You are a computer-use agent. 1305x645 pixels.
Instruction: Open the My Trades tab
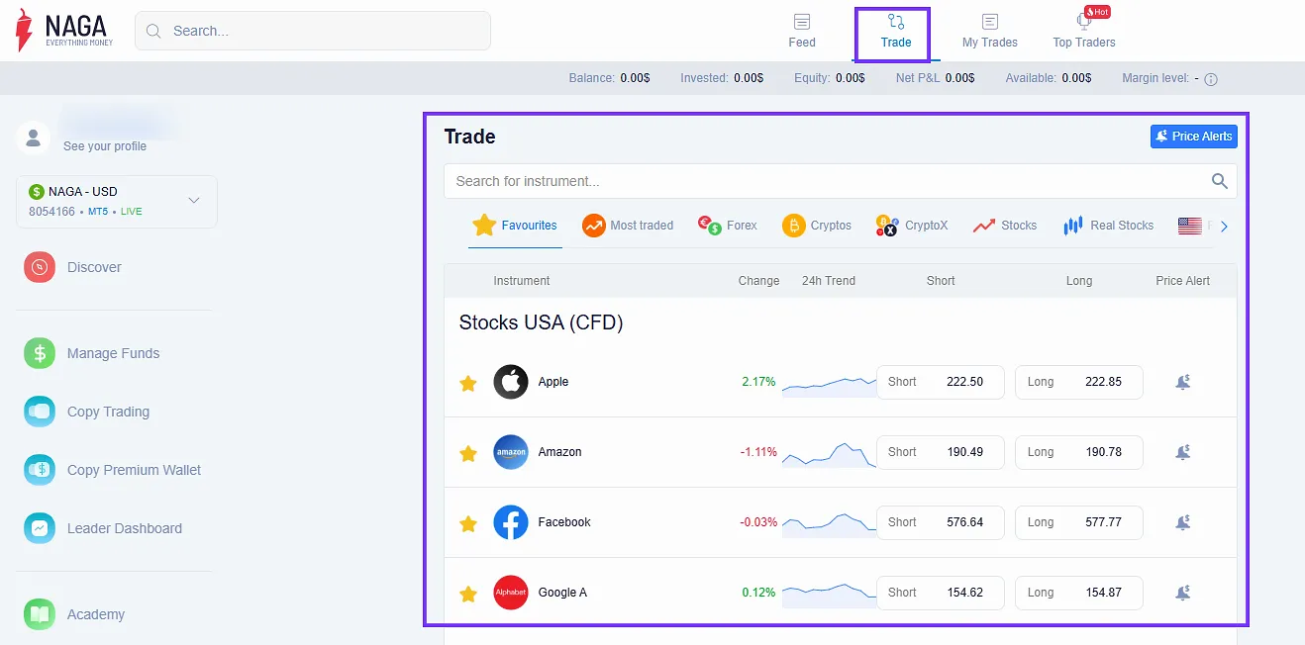point(989,31)
